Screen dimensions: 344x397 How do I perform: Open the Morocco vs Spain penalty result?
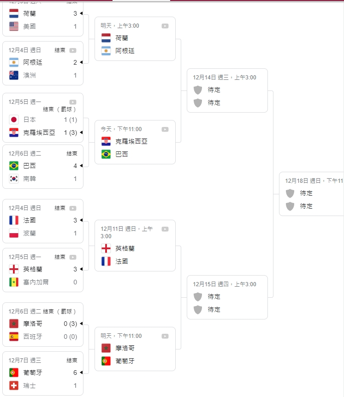43,325
